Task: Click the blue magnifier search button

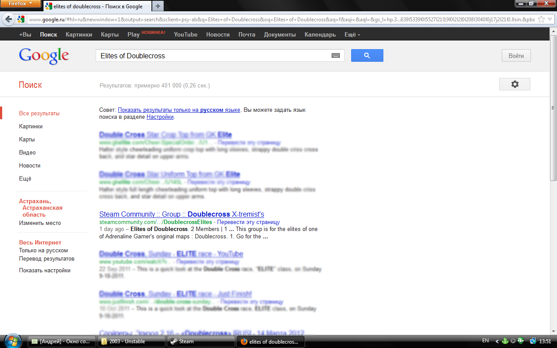Action: [367, 55]
